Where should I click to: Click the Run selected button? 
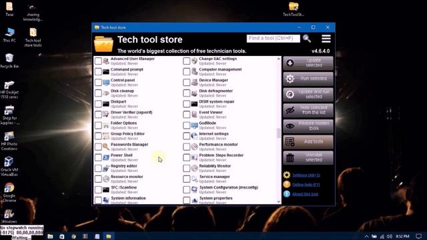coord(308,79)
